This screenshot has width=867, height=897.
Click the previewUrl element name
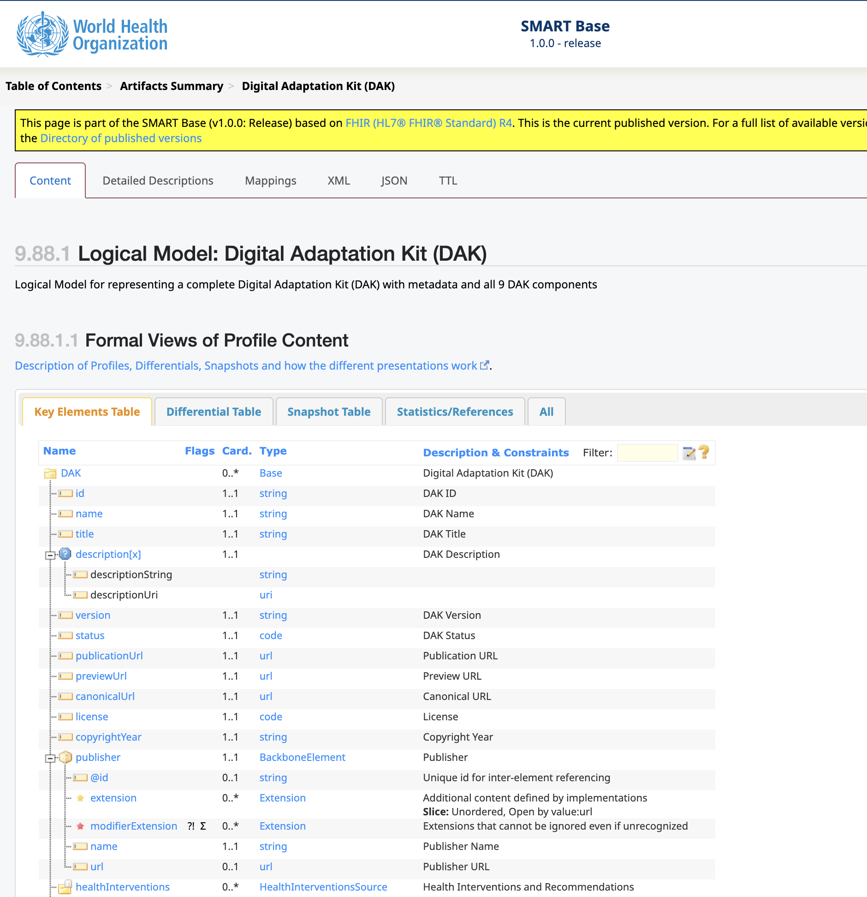click(101, 676)
